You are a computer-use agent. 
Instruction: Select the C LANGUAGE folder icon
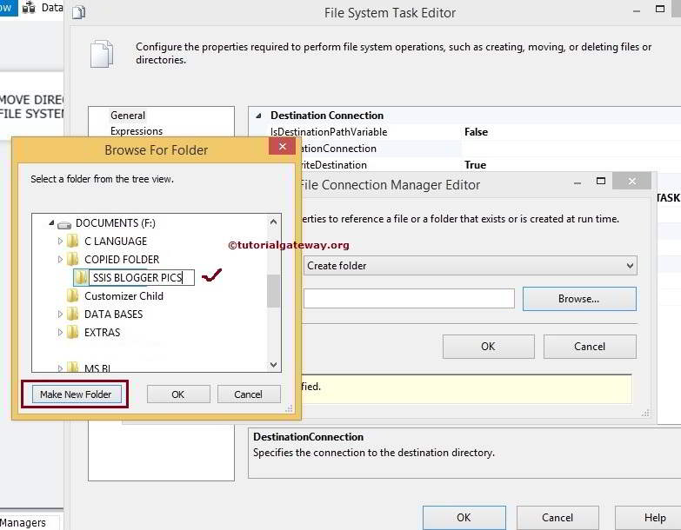click(x=73, y=242)
